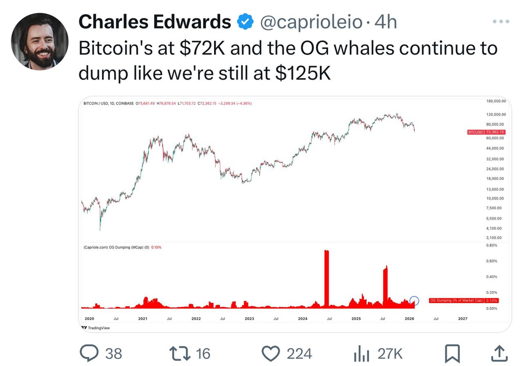Open the view analytics bar-chart icon
This screenshot has height=366, width=523.
click(361, 353)
